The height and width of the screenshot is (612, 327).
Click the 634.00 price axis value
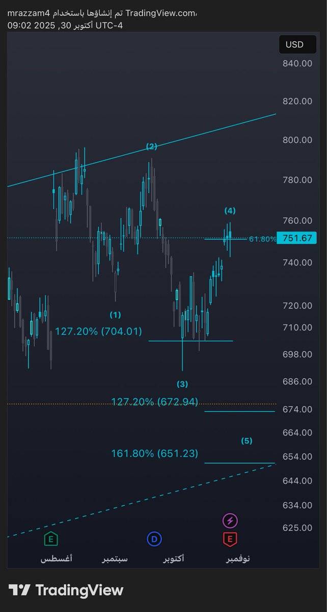[x=297, y=505]
